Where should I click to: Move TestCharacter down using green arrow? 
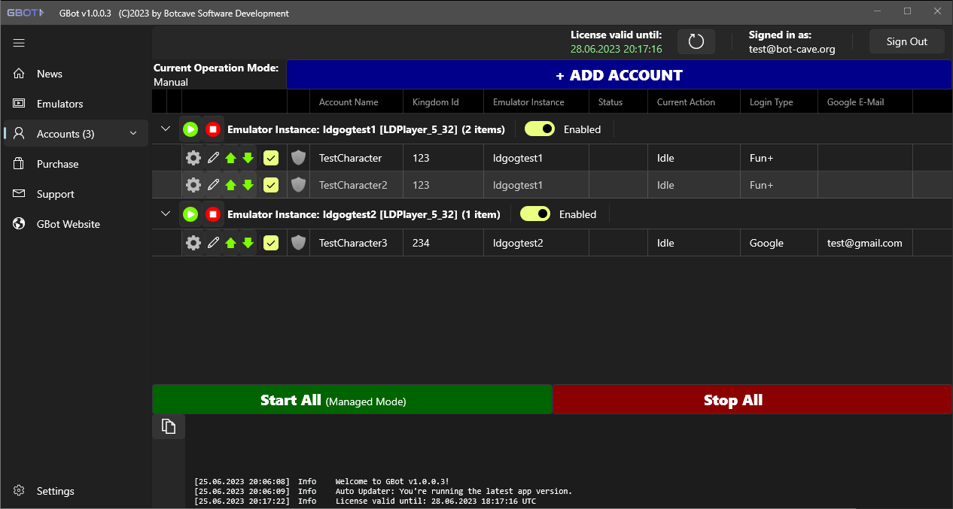(248, 157)
